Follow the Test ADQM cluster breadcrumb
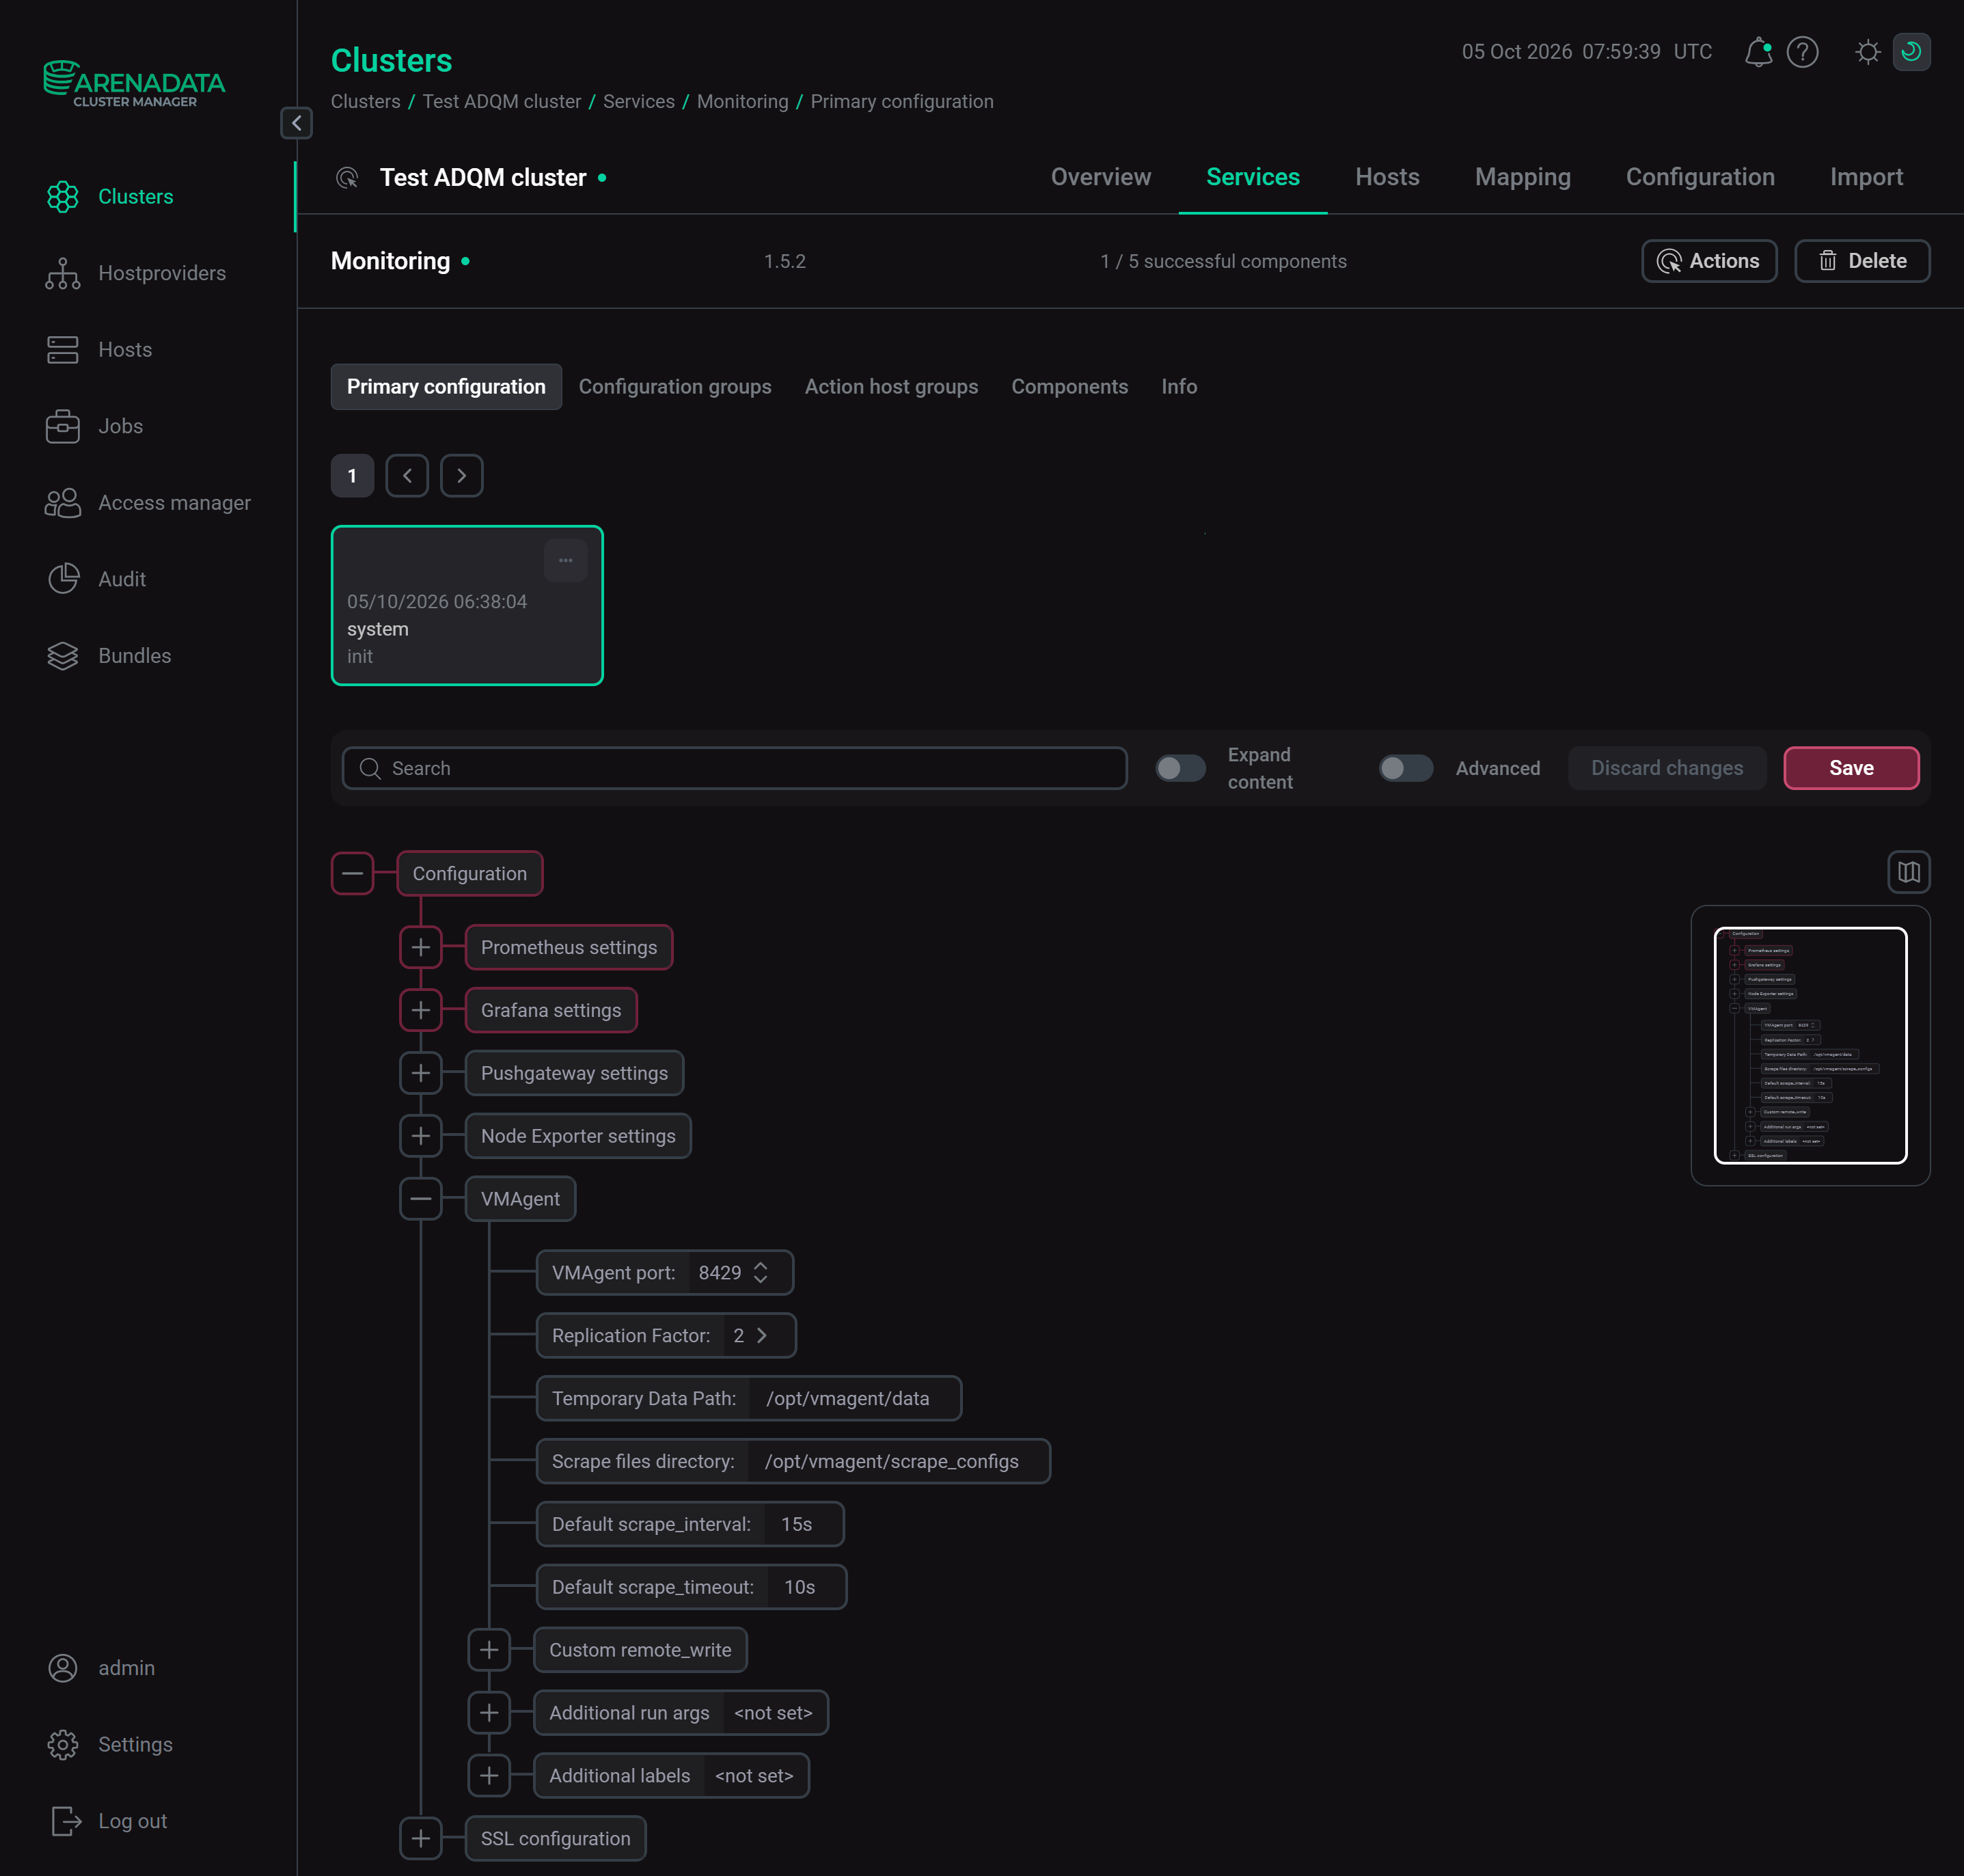The image size is (1964, 1876). 501,102
